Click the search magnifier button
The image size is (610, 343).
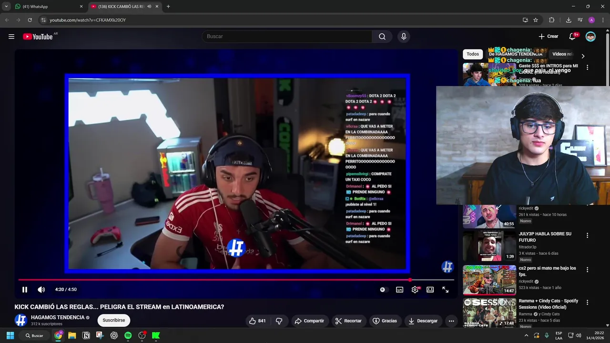pos(382,37)
